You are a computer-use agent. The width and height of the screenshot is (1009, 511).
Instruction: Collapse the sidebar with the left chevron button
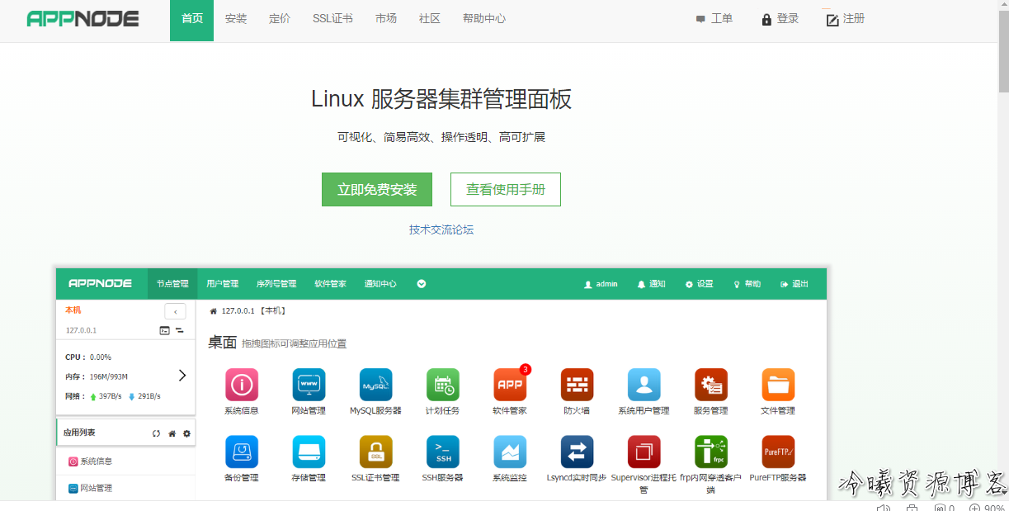pyautogui.click(x=175, y=311)
